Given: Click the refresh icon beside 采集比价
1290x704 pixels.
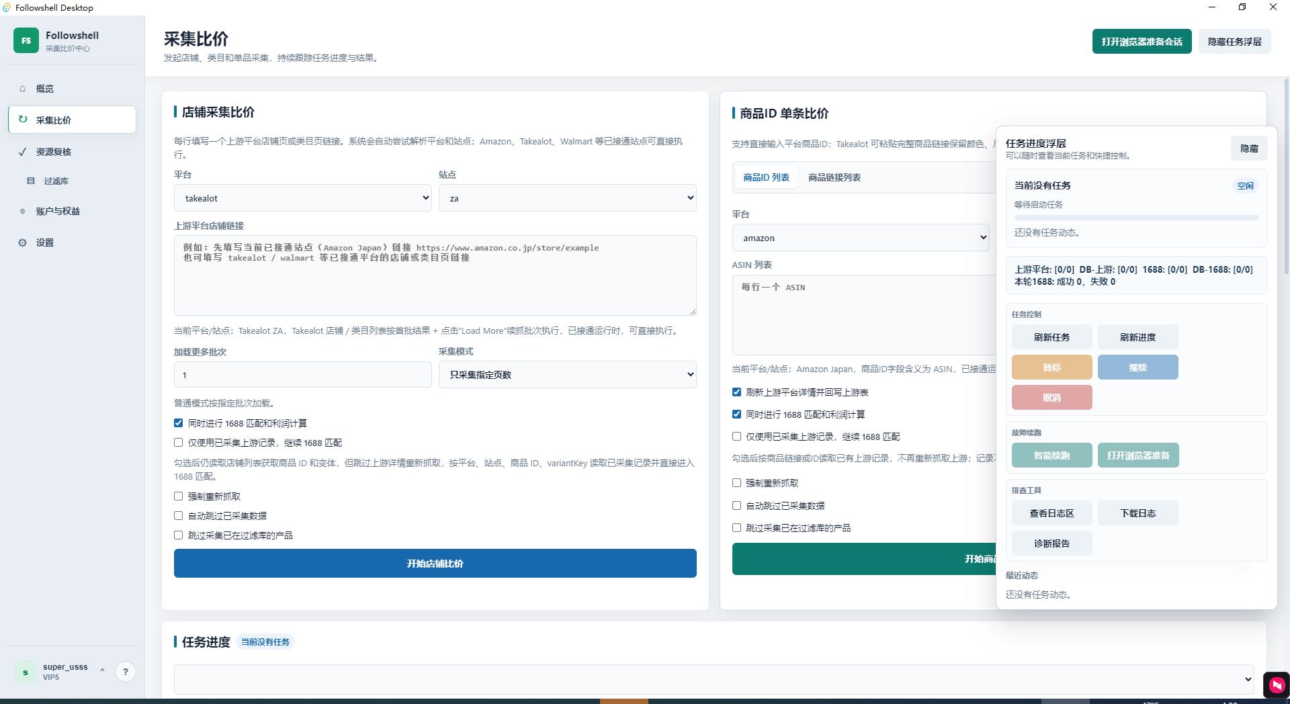Looking at the screenshot, I should 23,120.
